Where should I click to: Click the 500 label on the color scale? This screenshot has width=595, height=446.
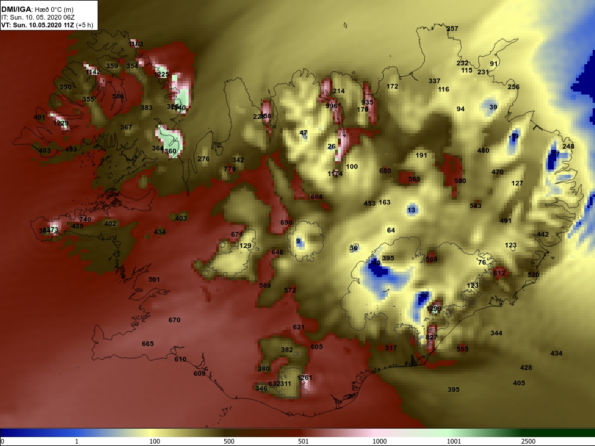tap(229, 441)
